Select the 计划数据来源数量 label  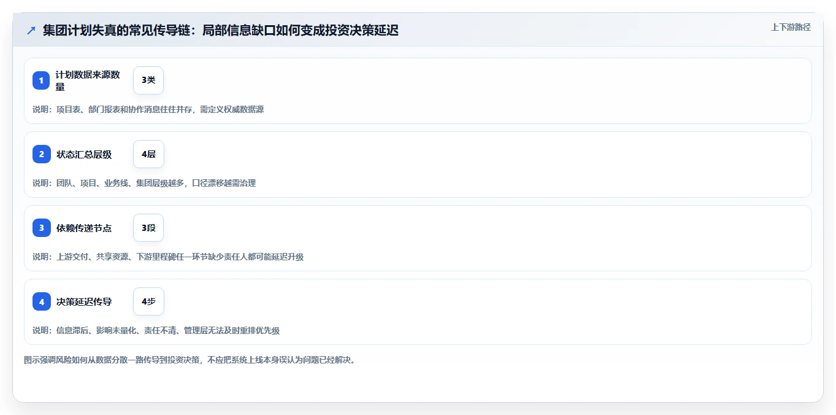coord(88,80)
